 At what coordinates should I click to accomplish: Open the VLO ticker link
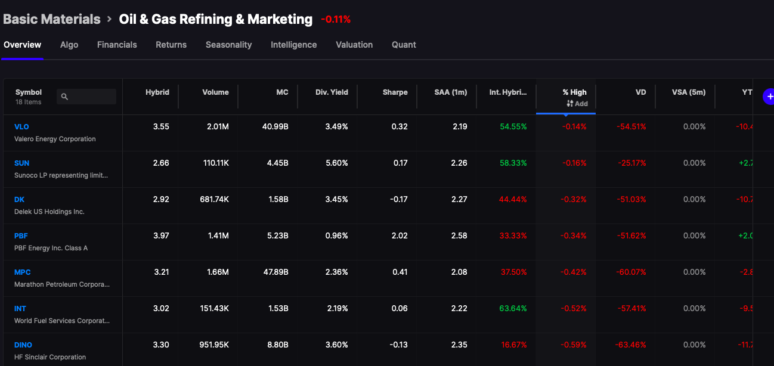tap(21, 127)
